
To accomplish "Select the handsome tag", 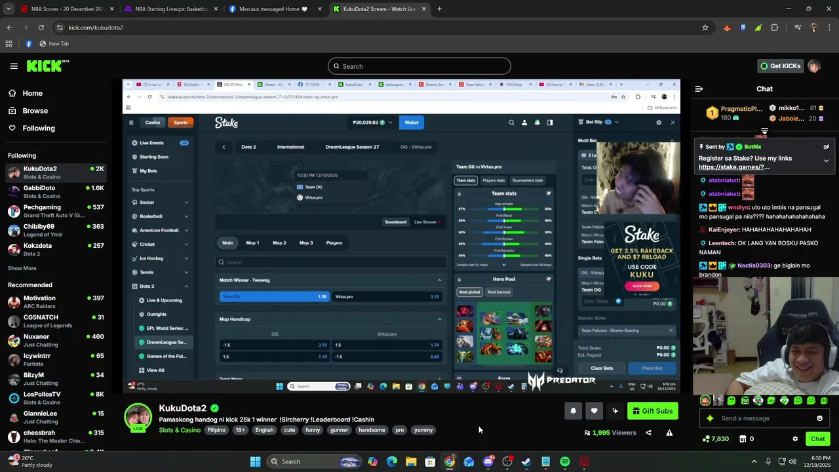I will pyautogui.click(x=372, y=430).
